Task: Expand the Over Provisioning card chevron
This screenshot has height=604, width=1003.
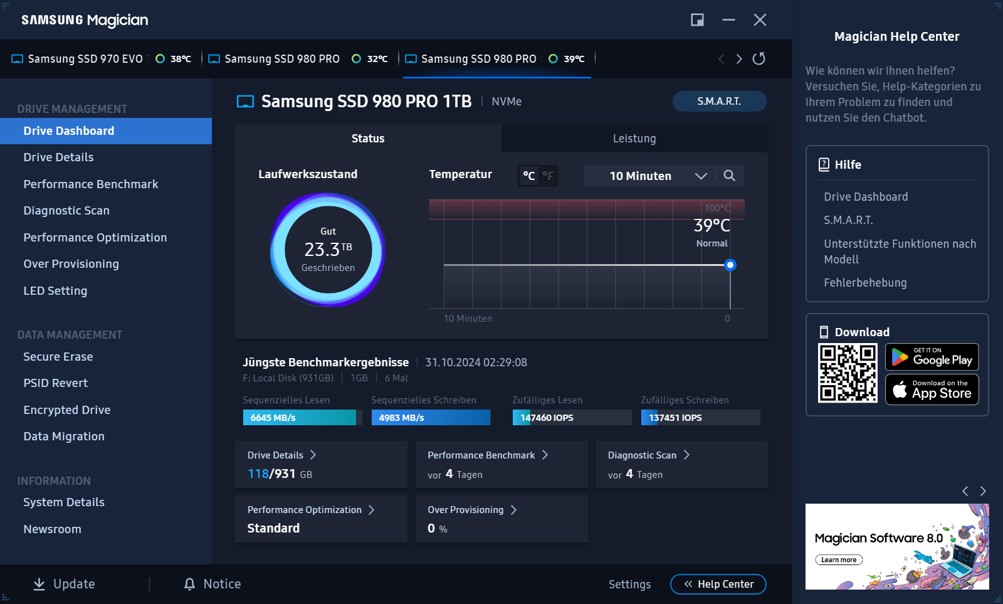Action: (x=513, y=510)
